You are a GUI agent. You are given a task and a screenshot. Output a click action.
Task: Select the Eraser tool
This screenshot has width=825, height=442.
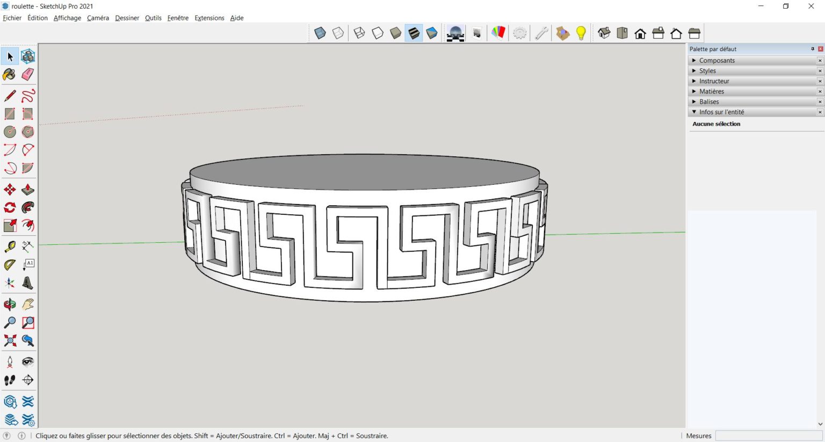pos(28,74)
